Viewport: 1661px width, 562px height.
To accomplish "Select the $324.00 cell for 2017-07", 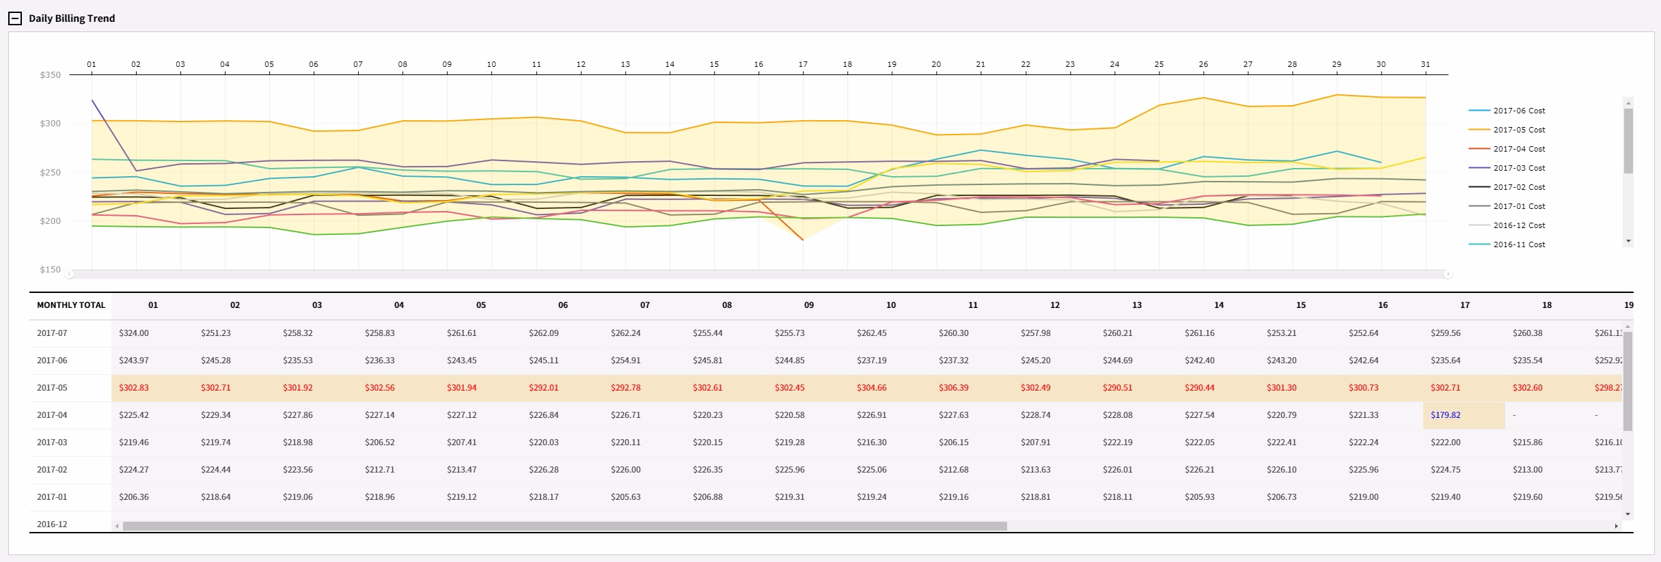I will (134, 333).
